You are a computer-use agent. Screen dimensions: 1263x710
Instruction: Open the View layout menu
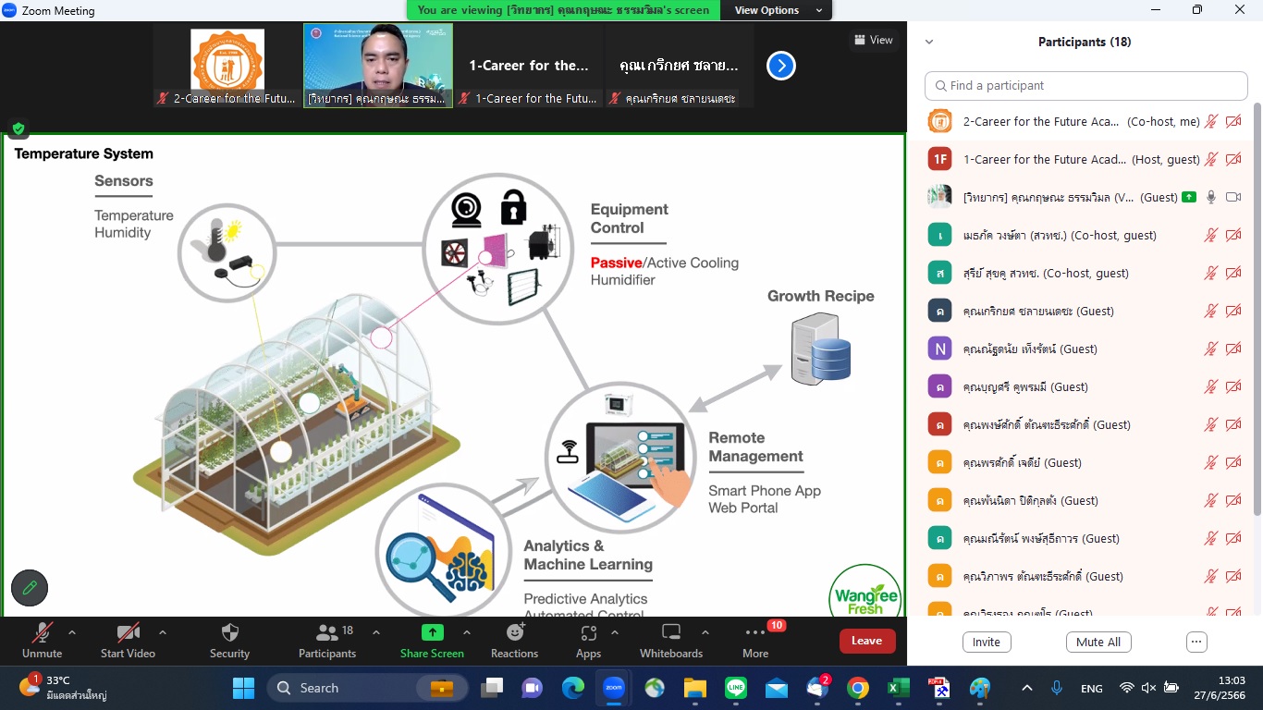coord(874,40)
